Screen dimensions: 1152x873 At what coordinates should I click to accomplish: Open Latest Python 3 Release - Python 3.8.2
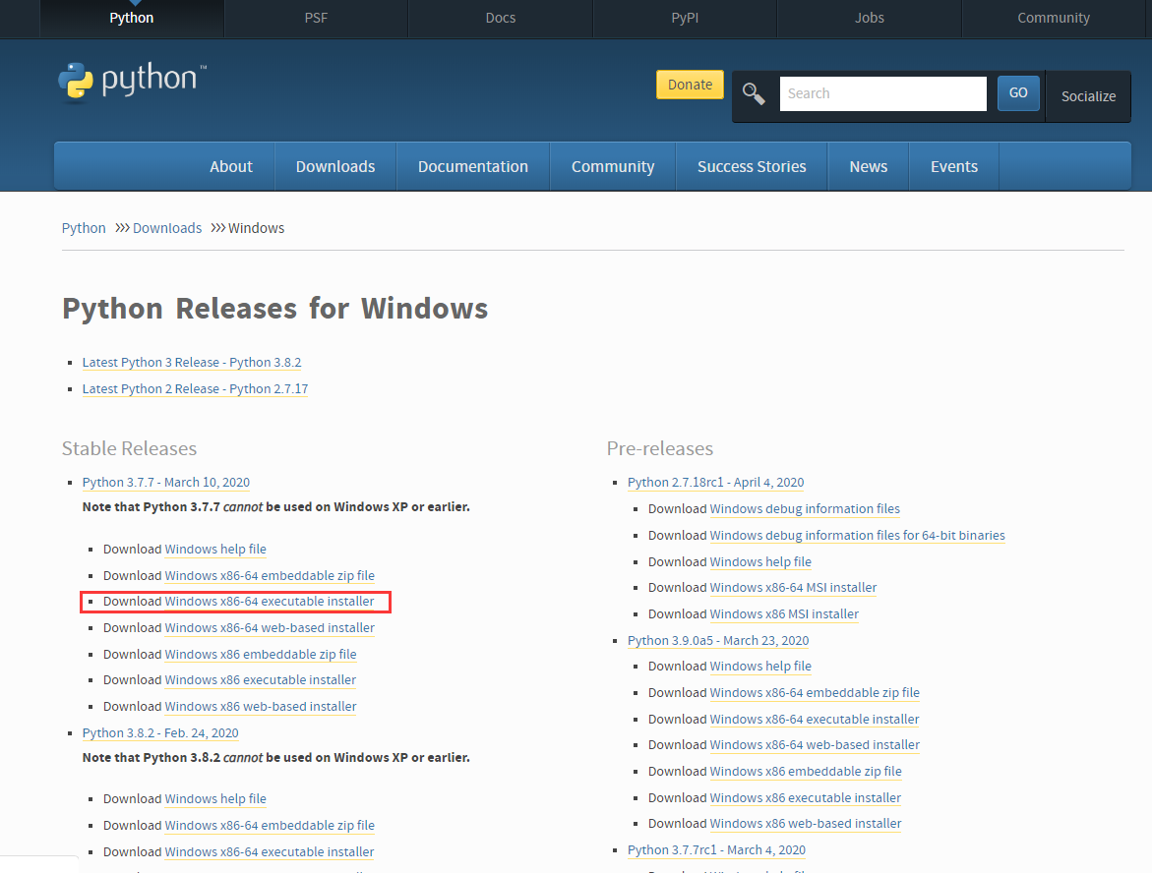[x=192, y=363]
